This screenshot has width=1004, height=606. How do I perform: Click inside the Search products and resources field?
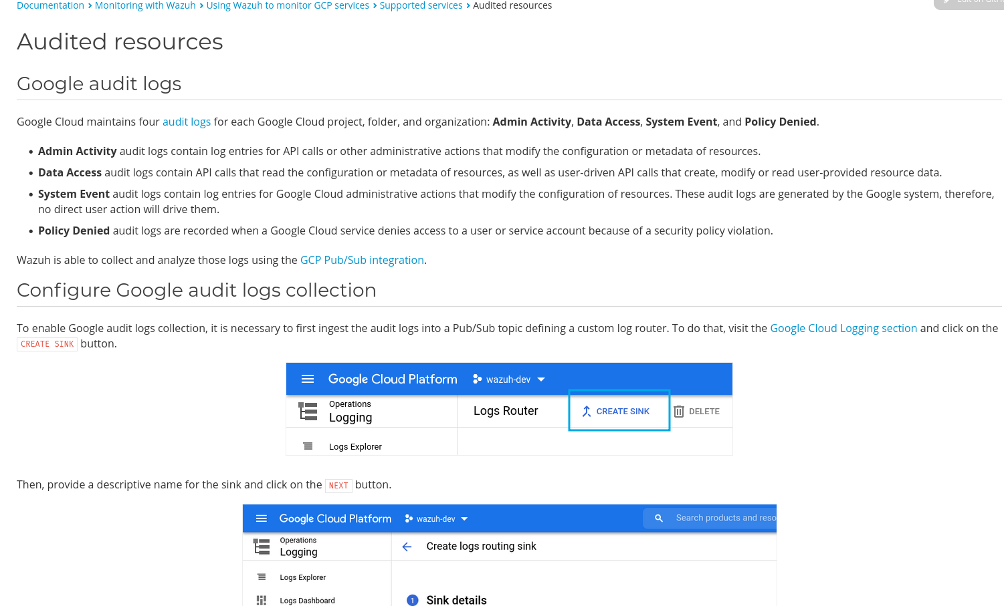point(726,518)
